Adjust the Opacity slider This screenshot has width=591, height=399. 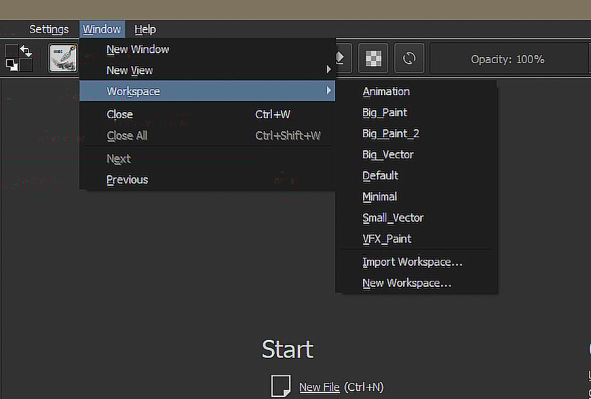click(x=509, y=59)
